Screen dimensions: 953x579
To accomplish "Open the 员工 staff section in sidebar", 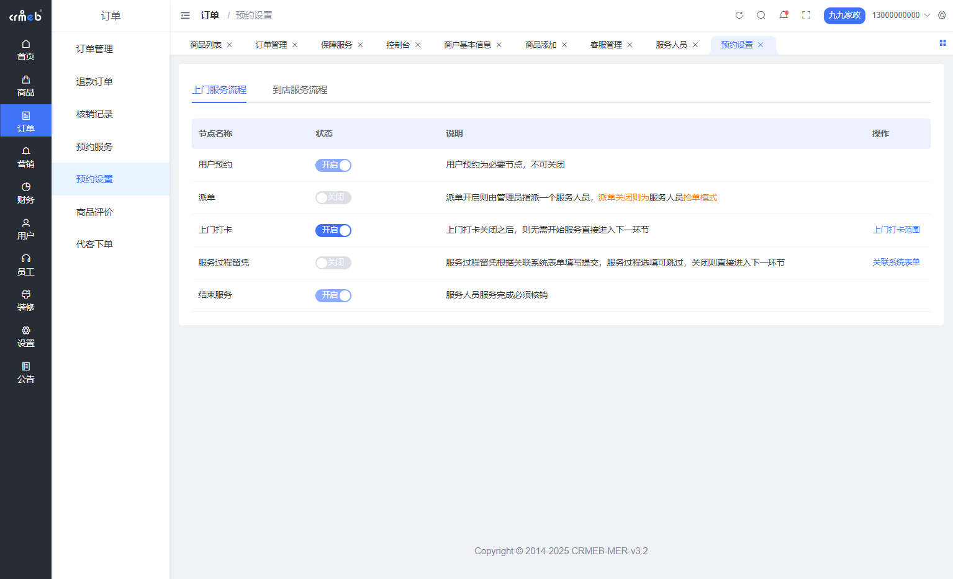I will [x=25, y=266].
